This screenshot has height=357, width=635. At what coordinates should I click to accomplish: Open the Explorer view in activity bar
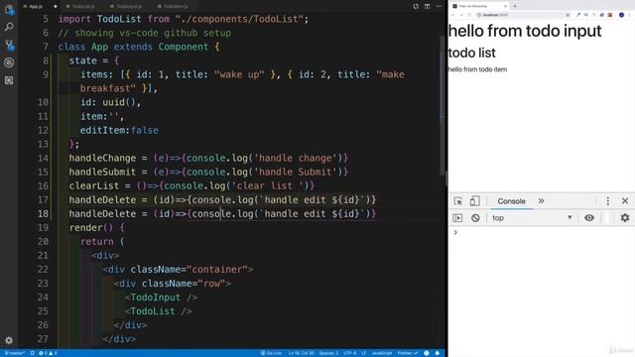[x=9, y=9]
